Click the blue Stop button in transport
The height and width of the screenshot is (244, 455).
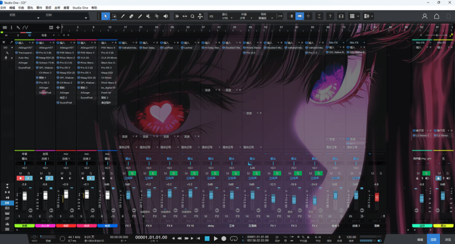click(x=207, y=239)
